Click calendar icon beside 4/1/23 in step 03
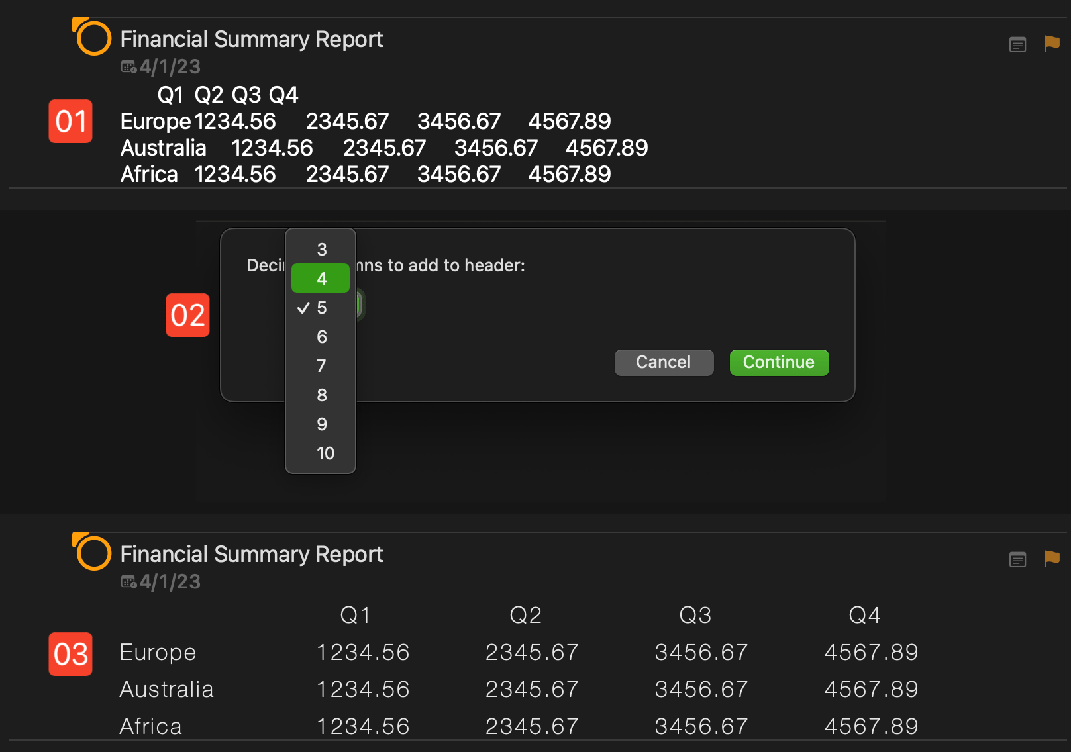Screen dimensions: 1071x752 pos(128,582)
